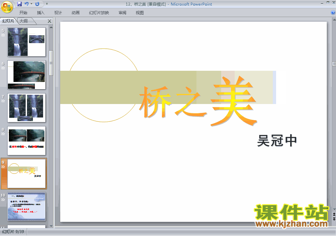The width and height of the screenshot is (336, 236).
Task: Click thumbnail pane scroll down arrow
Action: click(x=51, y=226)
